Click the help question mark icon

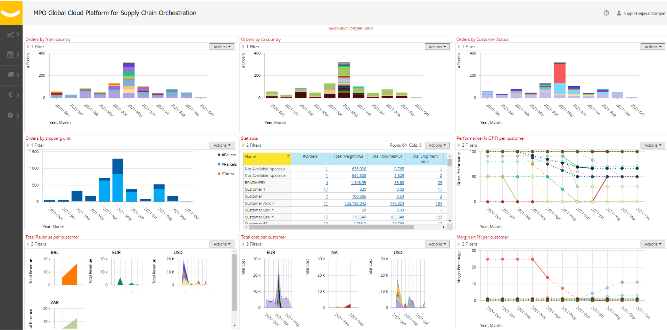[x=606, y=13]
